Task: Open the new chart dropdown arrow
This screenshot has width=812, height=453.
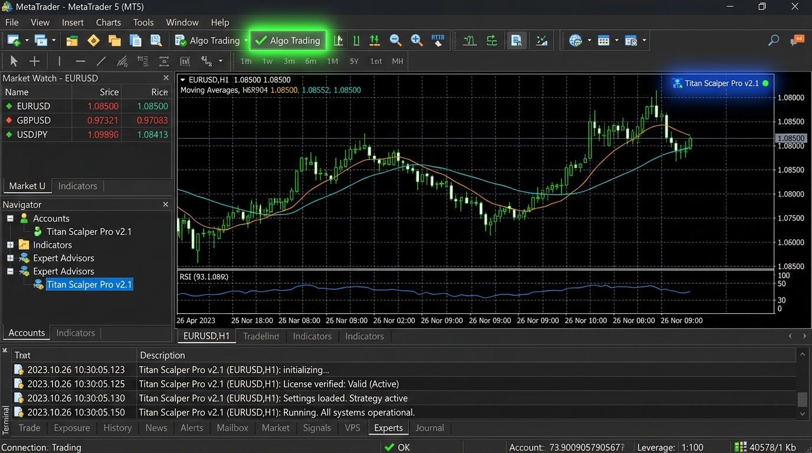Action: tap(27, 41)
